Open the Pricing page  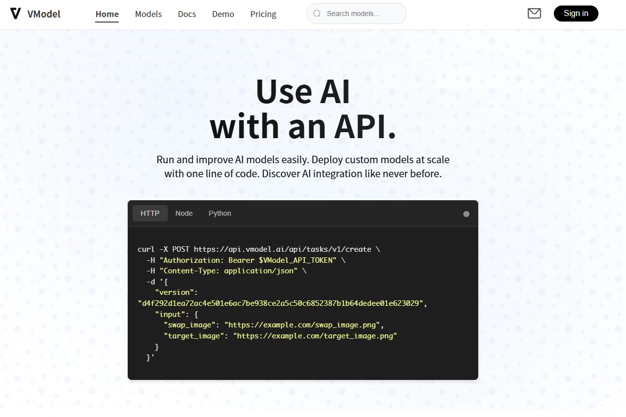263,14
